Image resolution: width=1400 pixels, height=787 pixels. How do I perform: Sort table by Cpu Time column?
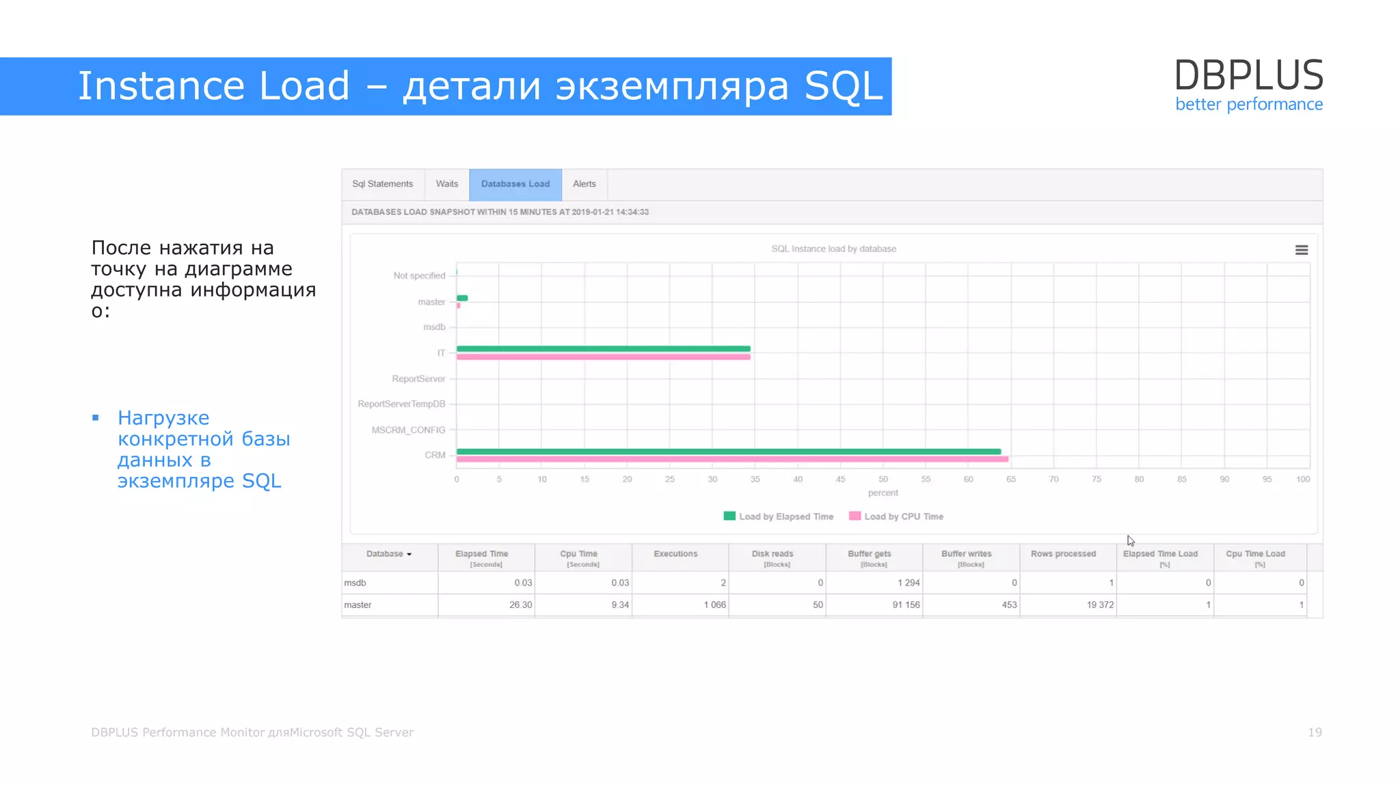[x=583, y=557]
